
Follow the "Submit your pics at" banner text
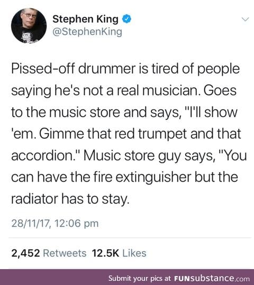(140, 278)
